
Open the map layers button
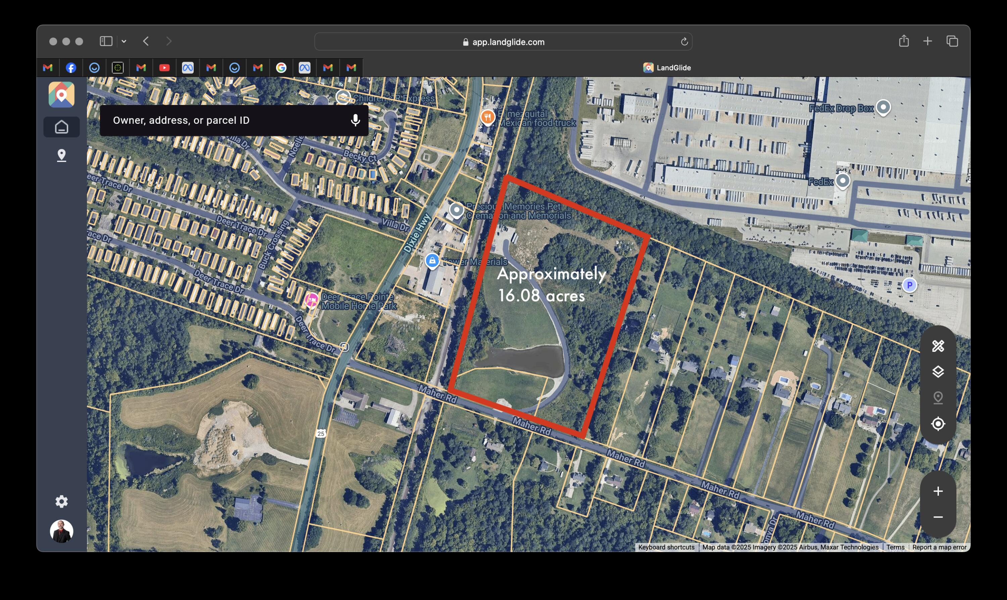tap(938, 372)
